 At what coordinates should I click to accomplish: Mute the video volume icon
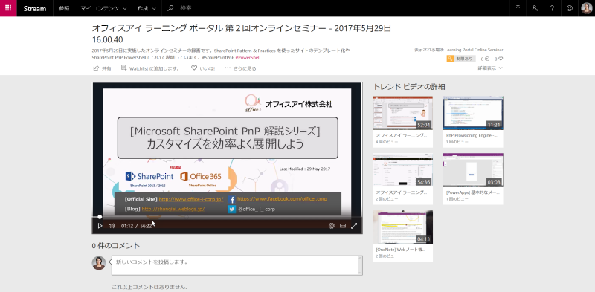pos(112,226)
